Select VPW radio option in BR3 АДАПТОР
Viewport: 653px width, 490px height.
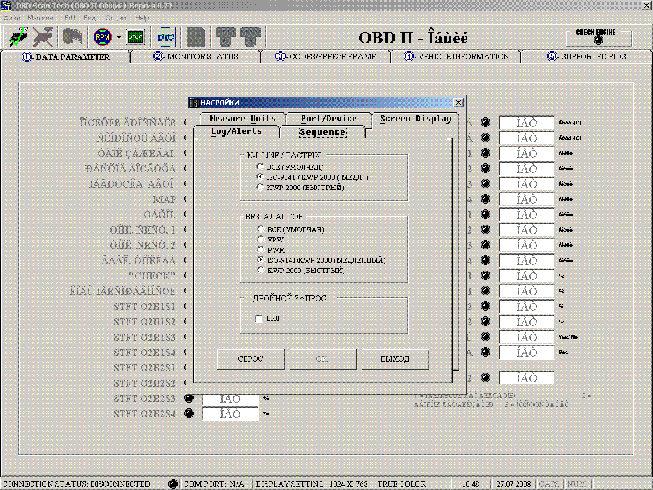pyautogui.click(x=260, y=240)
